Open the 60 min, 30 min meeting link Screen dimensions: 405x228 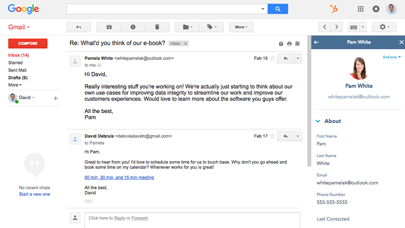(119, 177)
